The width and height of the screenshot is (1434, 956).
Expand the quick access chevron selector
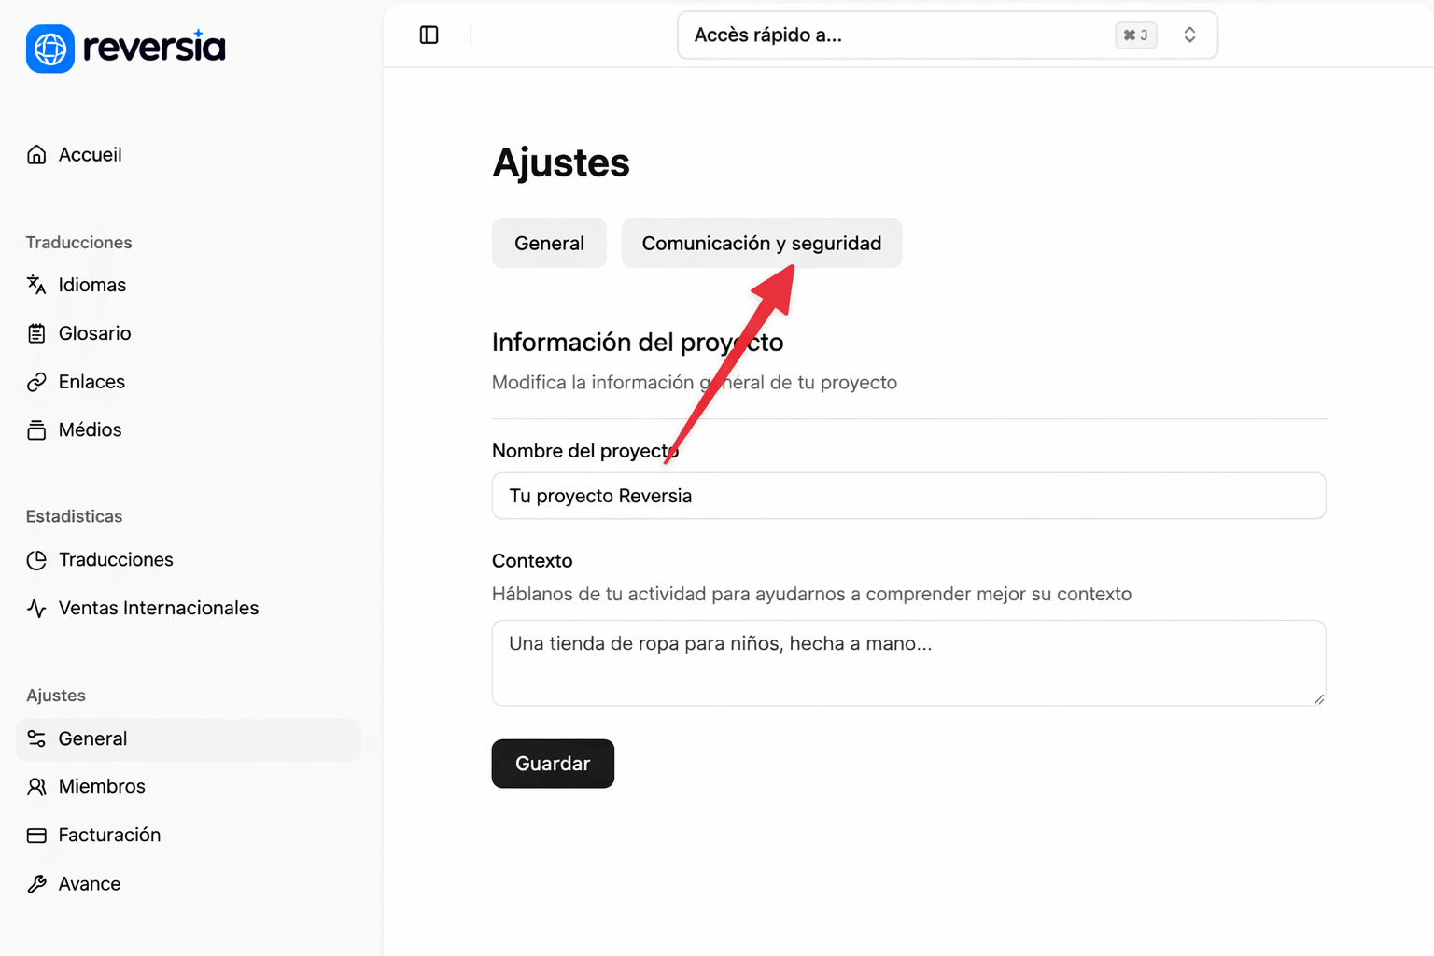coord(1189,34)
